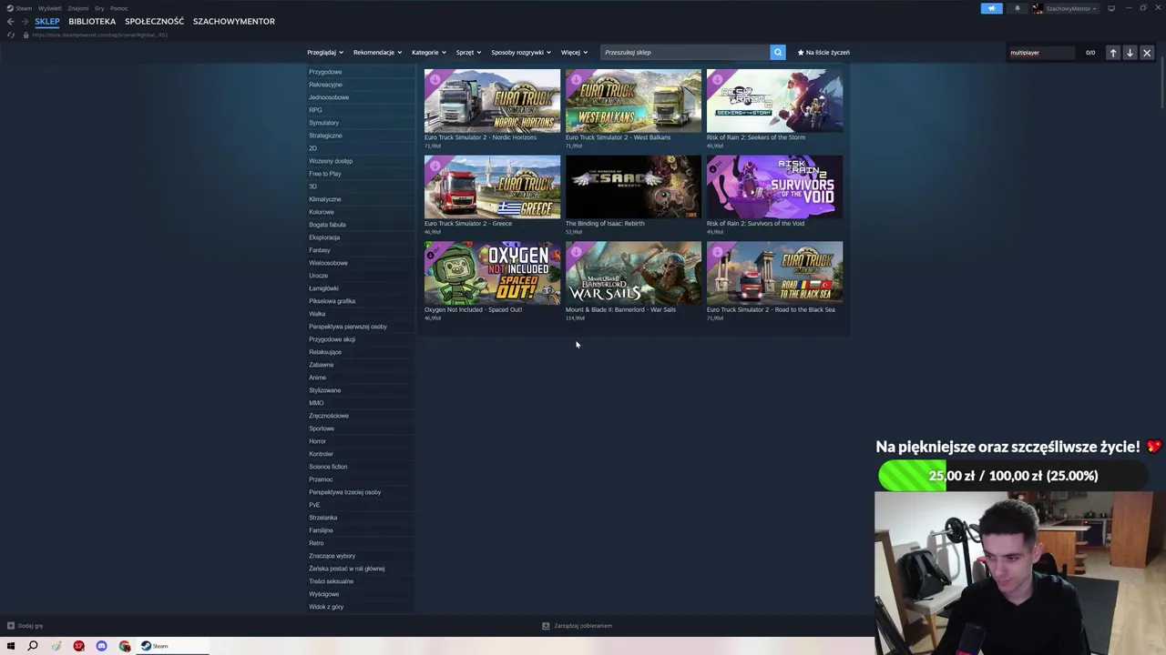Click the Przeszukaj sklep search field
Viewport: 1166px width, 655px height.
(685, 53)
